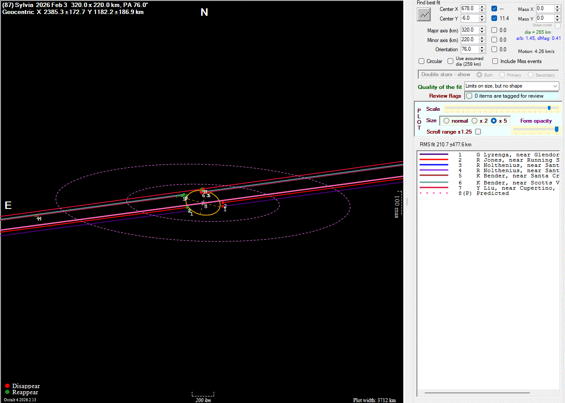Select the normal plot size option
Screen dimensions: 565x403
pyautogui.click(x=447, y=121)
